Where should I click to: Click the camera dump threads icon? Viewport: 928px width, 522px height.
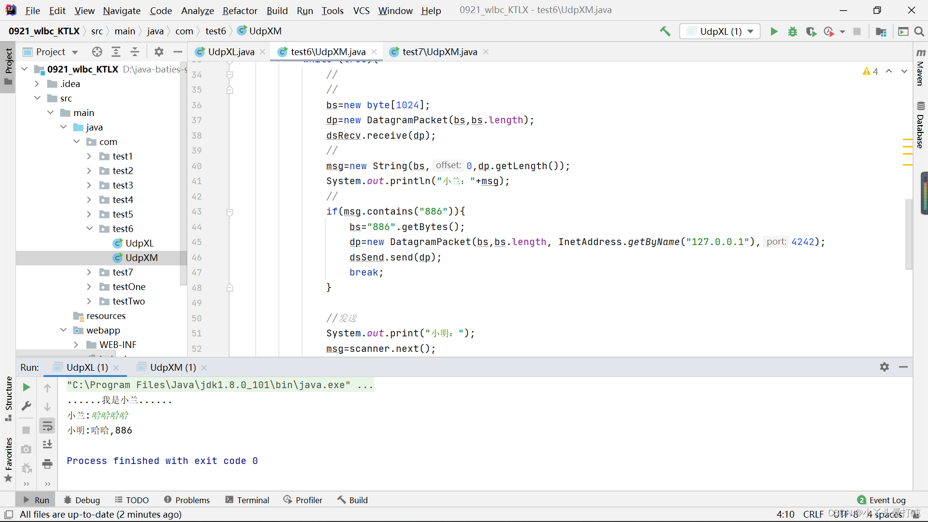click(27, 449)
